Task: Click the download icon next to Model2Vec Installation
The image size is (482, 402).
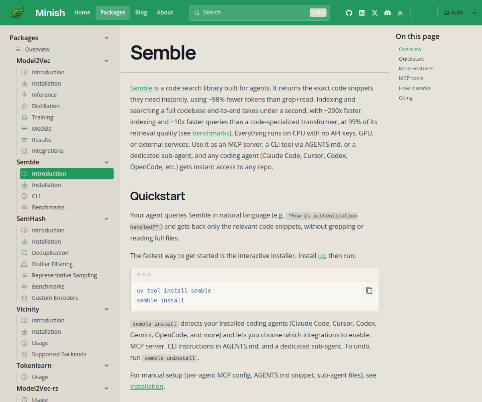Action: click(24, 84)
